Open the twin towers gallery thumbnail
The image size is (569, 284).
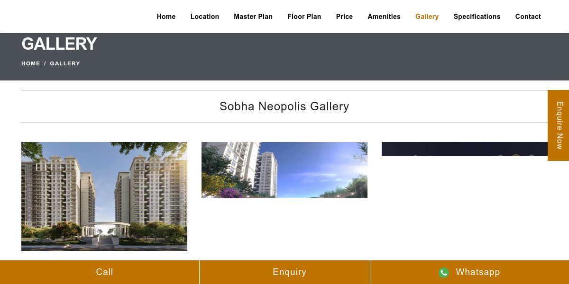pyautogui.click(x=104, y=196)
